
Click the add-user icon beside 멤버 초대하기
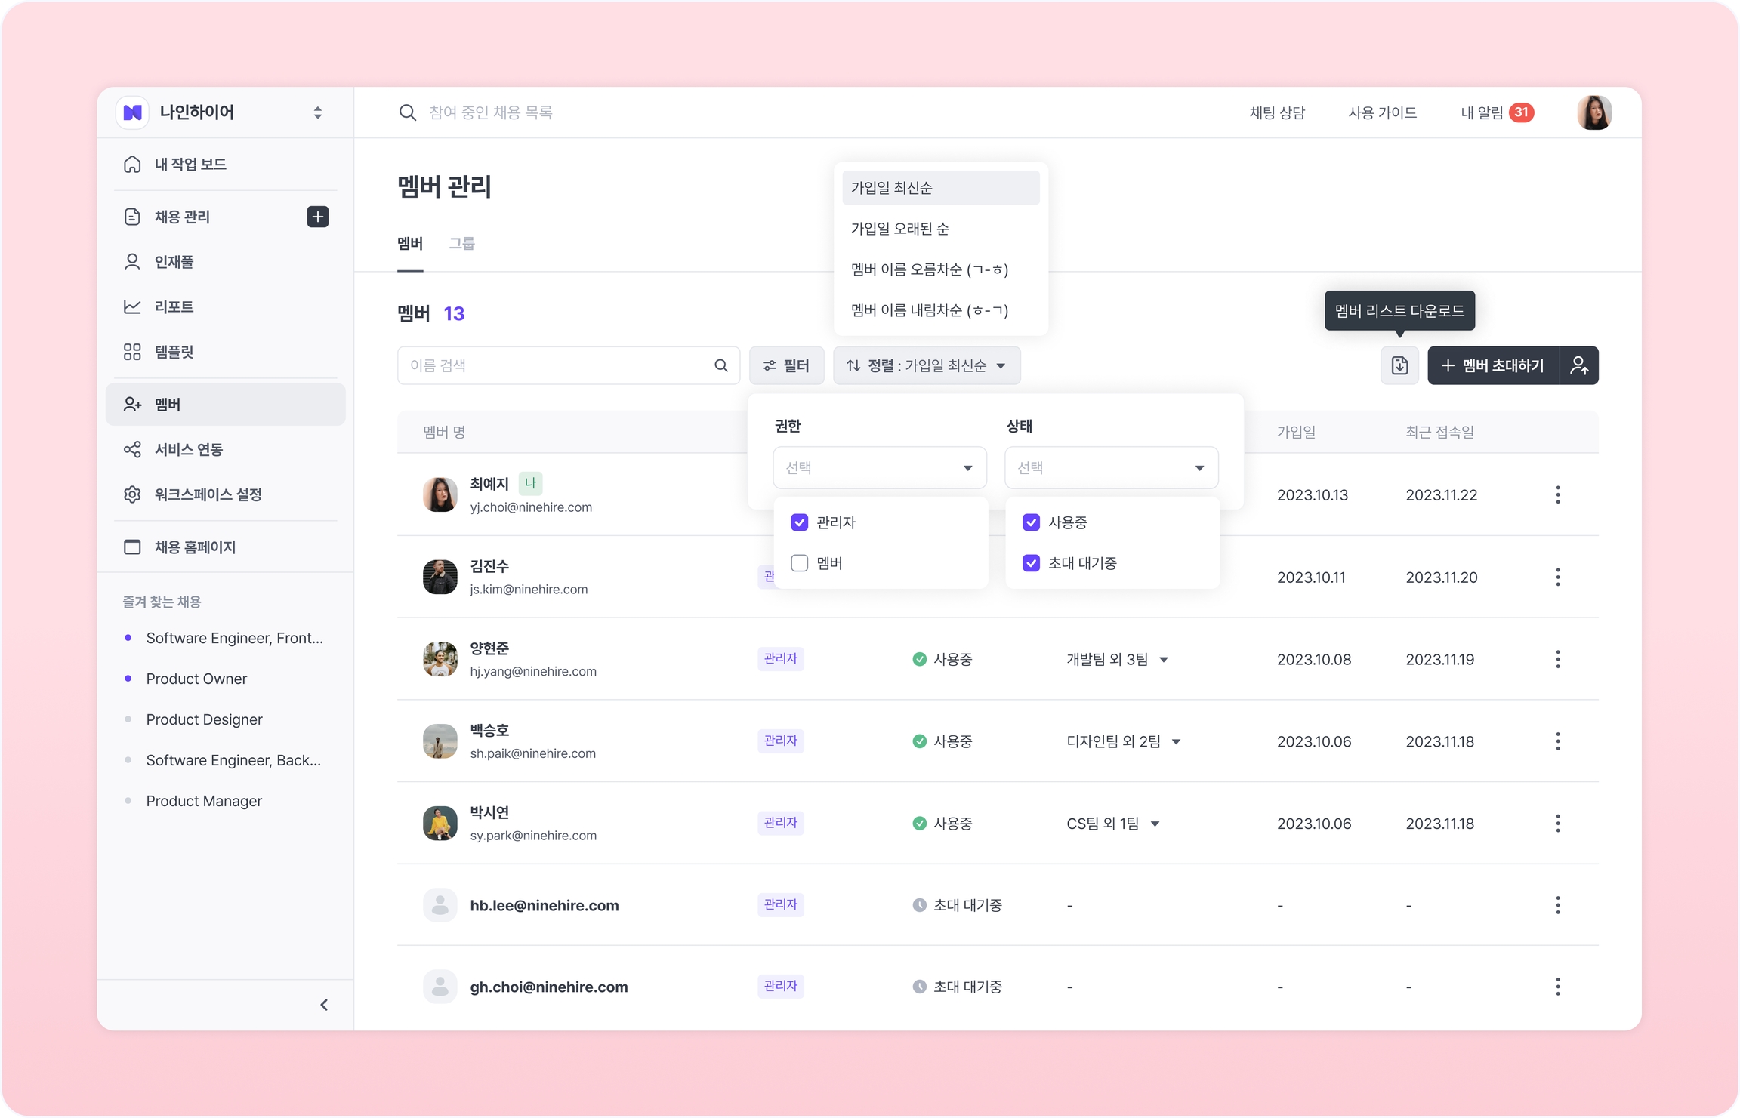(1579, 365)
